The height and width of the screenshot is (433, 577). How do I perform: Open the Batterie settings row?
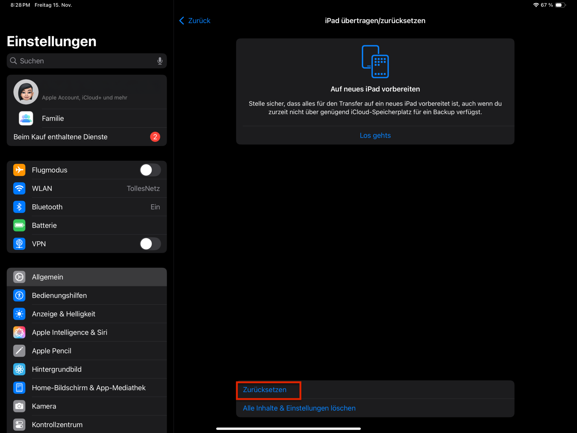point(87,225)
